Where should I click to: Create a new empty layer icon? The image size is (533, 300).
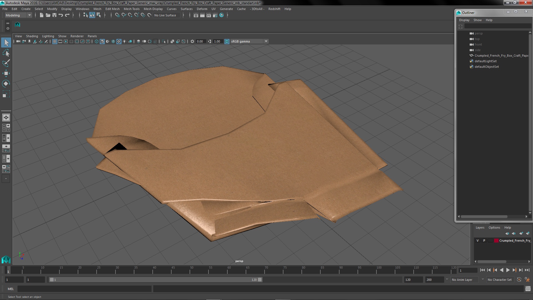coord(521,233)
